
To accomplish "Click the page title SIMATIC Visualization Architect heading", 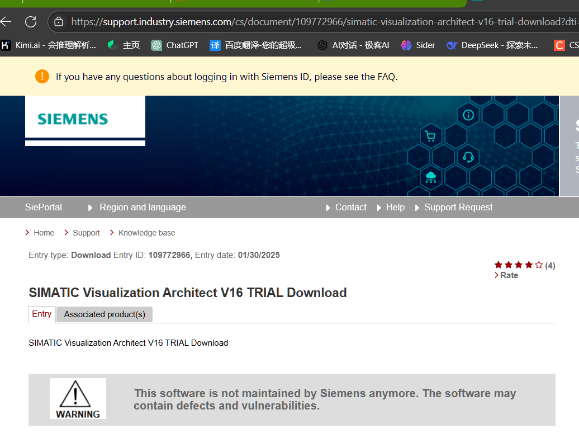I will pos(188,293).
